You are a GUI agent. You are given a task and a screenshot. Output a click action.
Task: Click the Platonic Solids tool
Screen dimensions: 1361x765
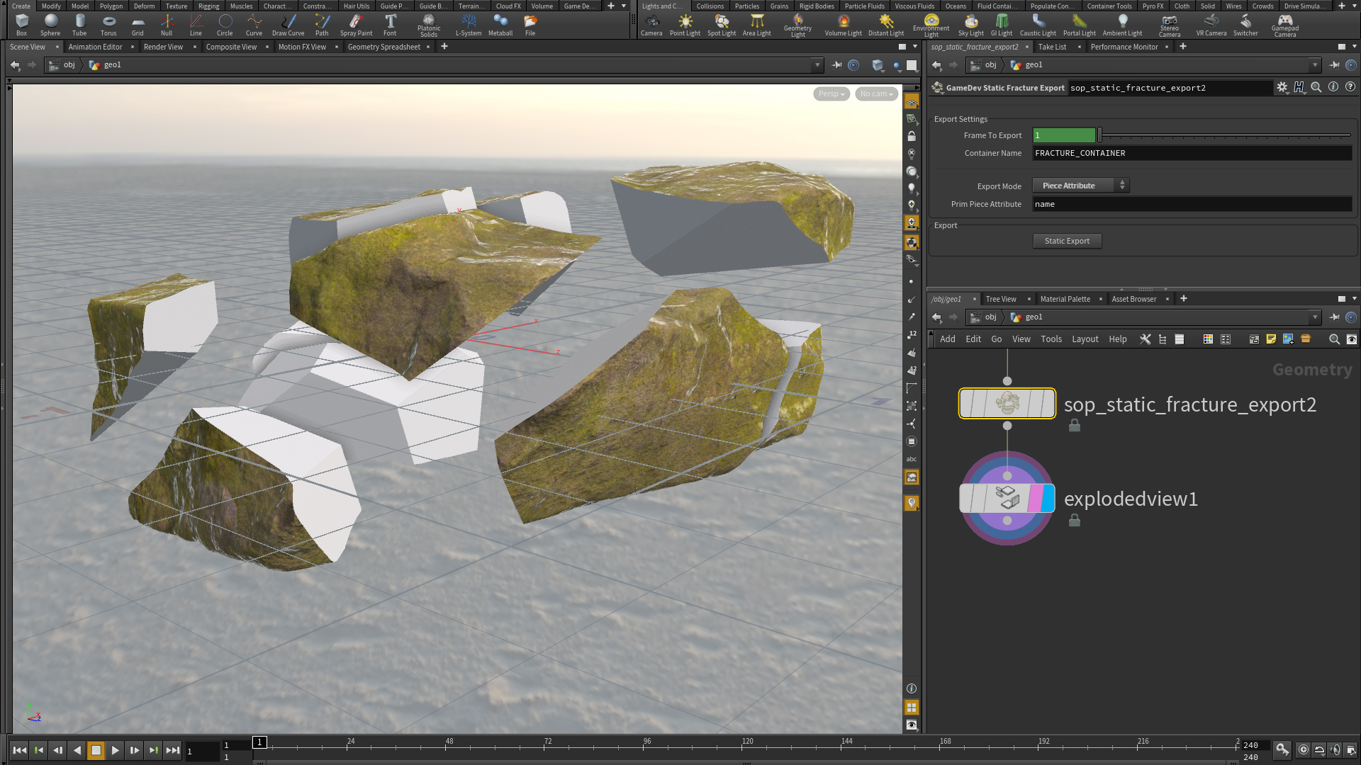coord(428,25)
